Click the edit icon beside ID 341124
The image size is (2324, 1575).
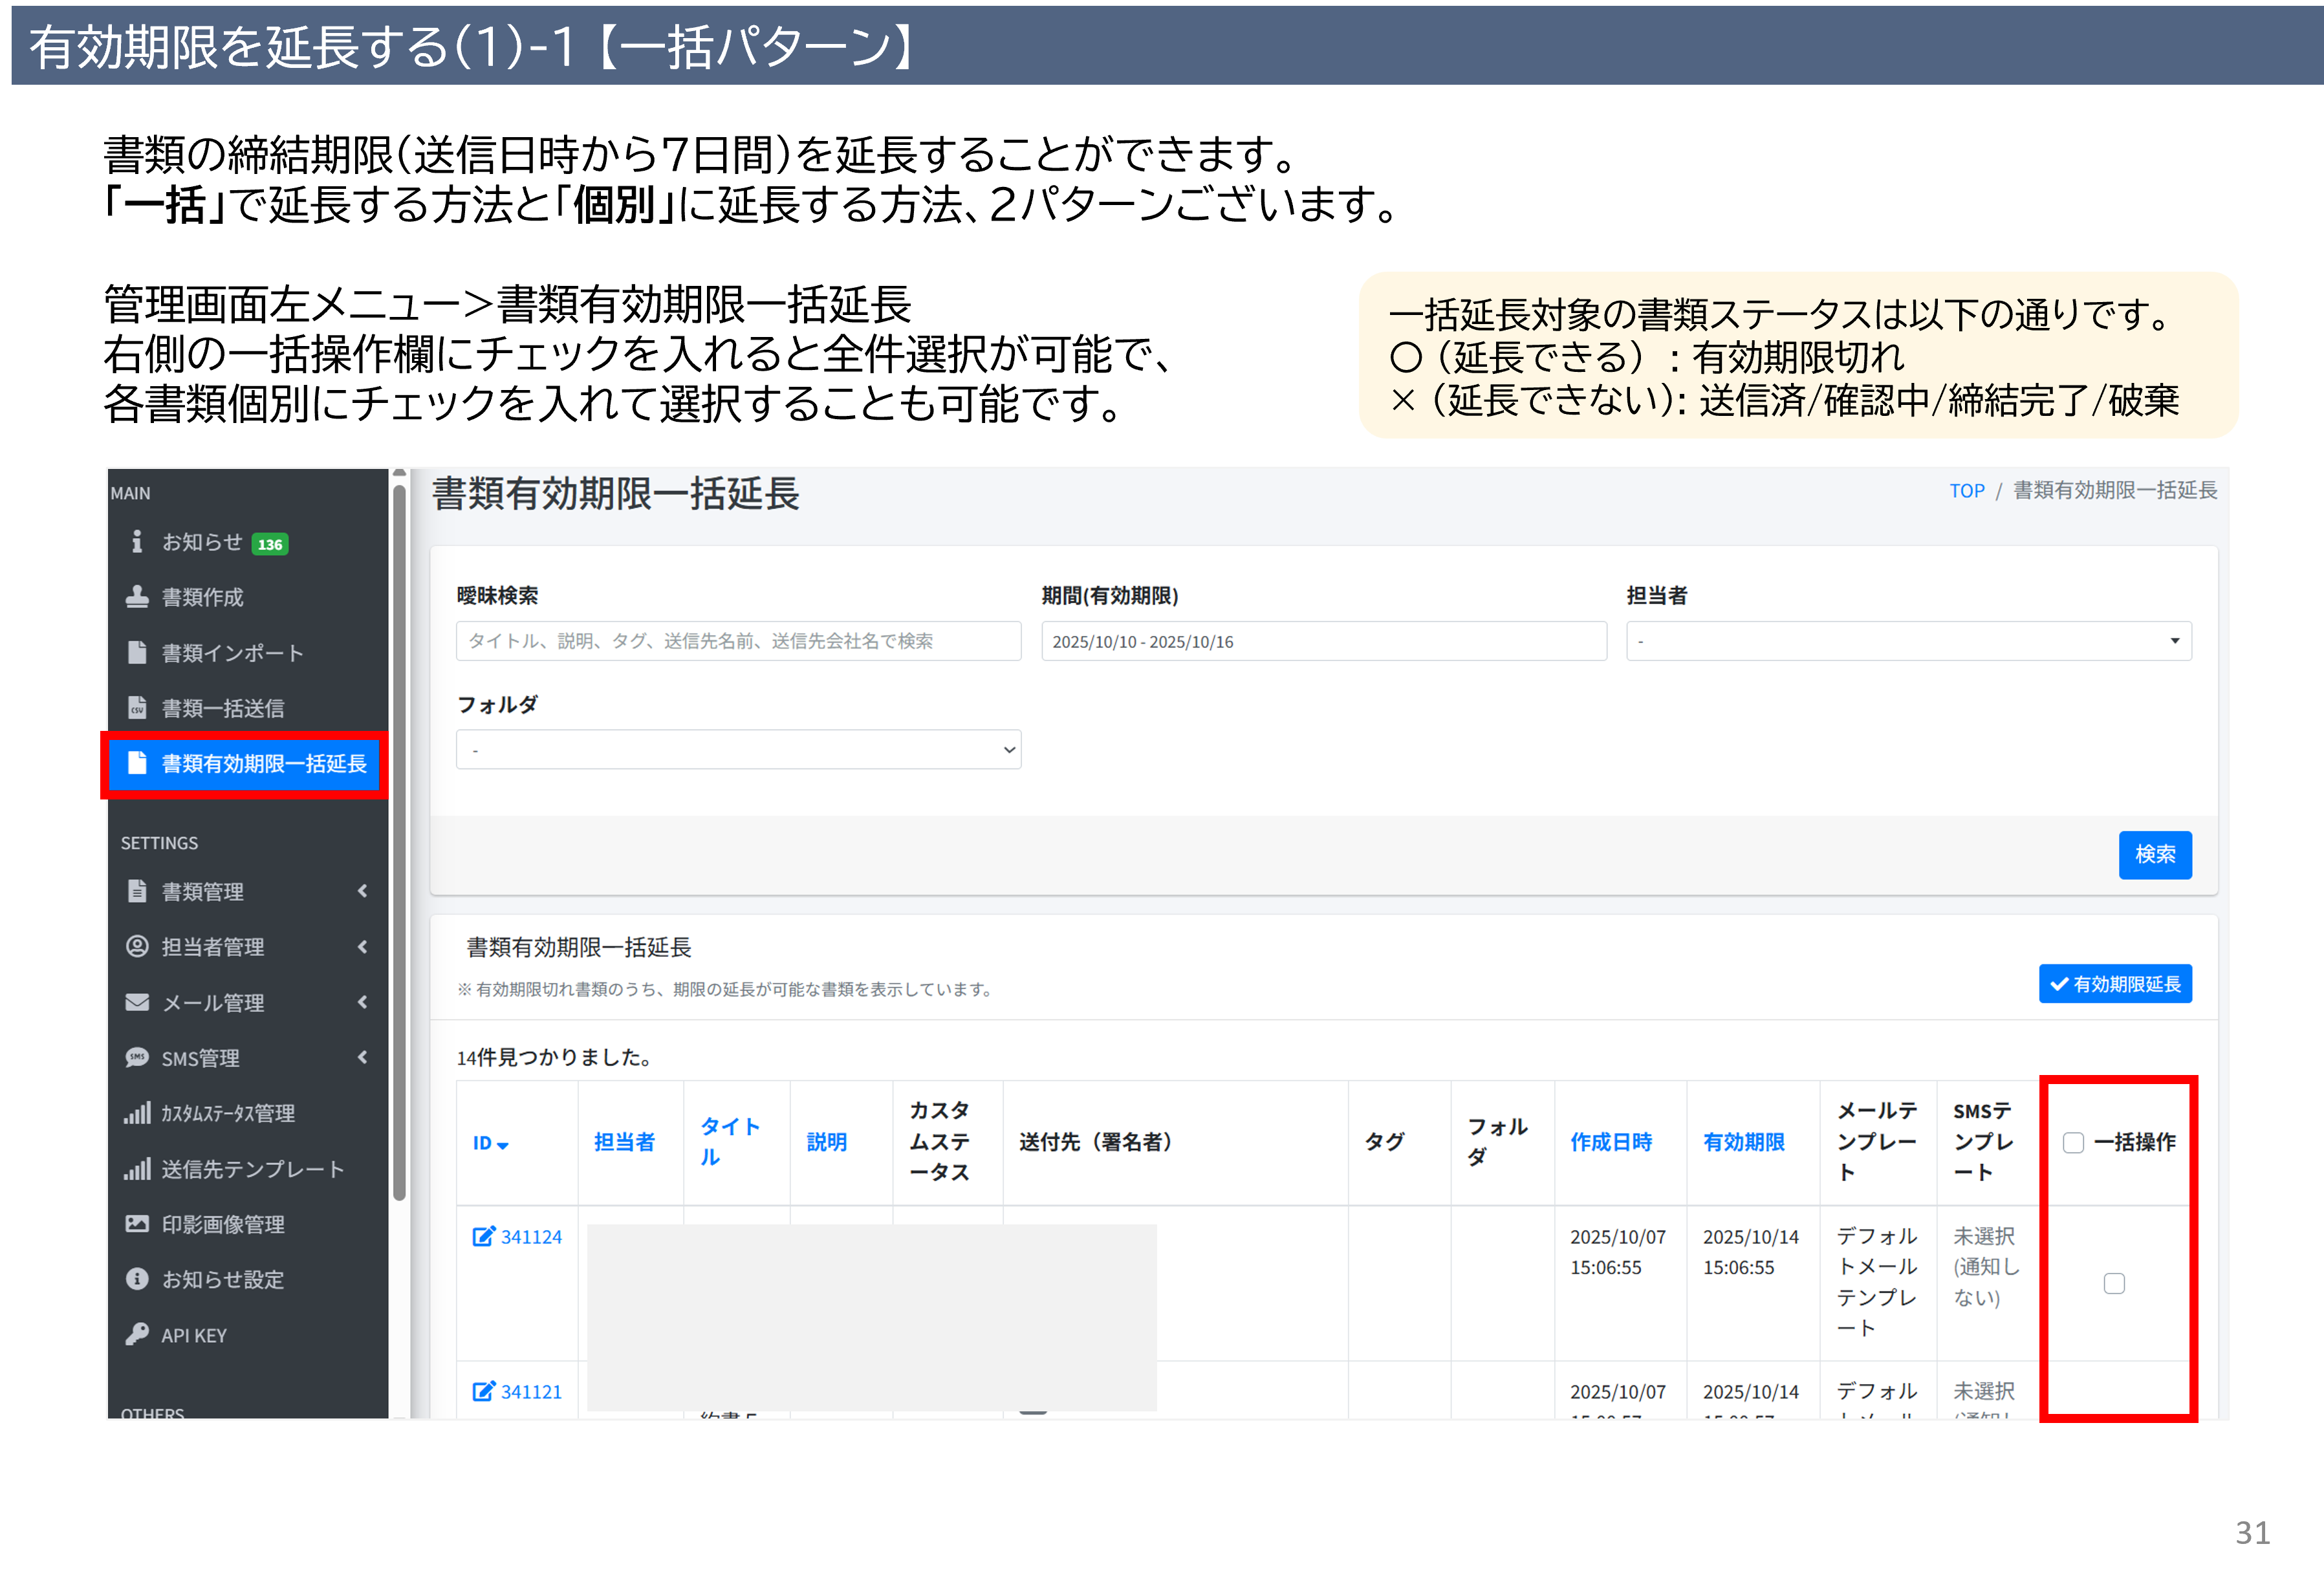pyautogui.click(x=483, y=1236)
